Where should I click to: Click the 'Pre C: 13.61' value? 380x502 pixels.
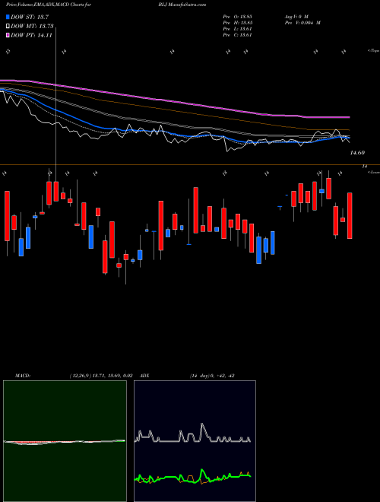(237, 35)
